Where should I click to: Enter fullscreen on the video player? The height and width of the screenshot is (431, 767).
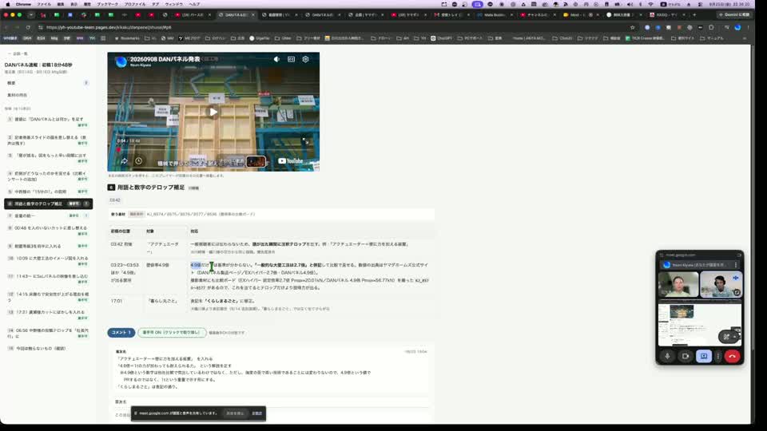[x=304, y=140]
